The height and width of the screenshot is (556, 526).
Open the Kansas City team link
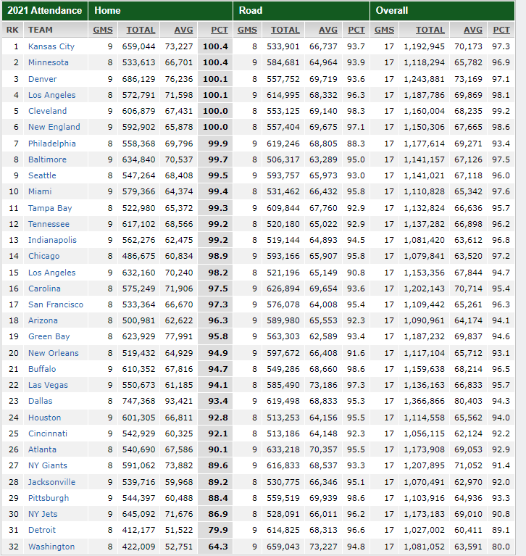[x=51, y=46]
